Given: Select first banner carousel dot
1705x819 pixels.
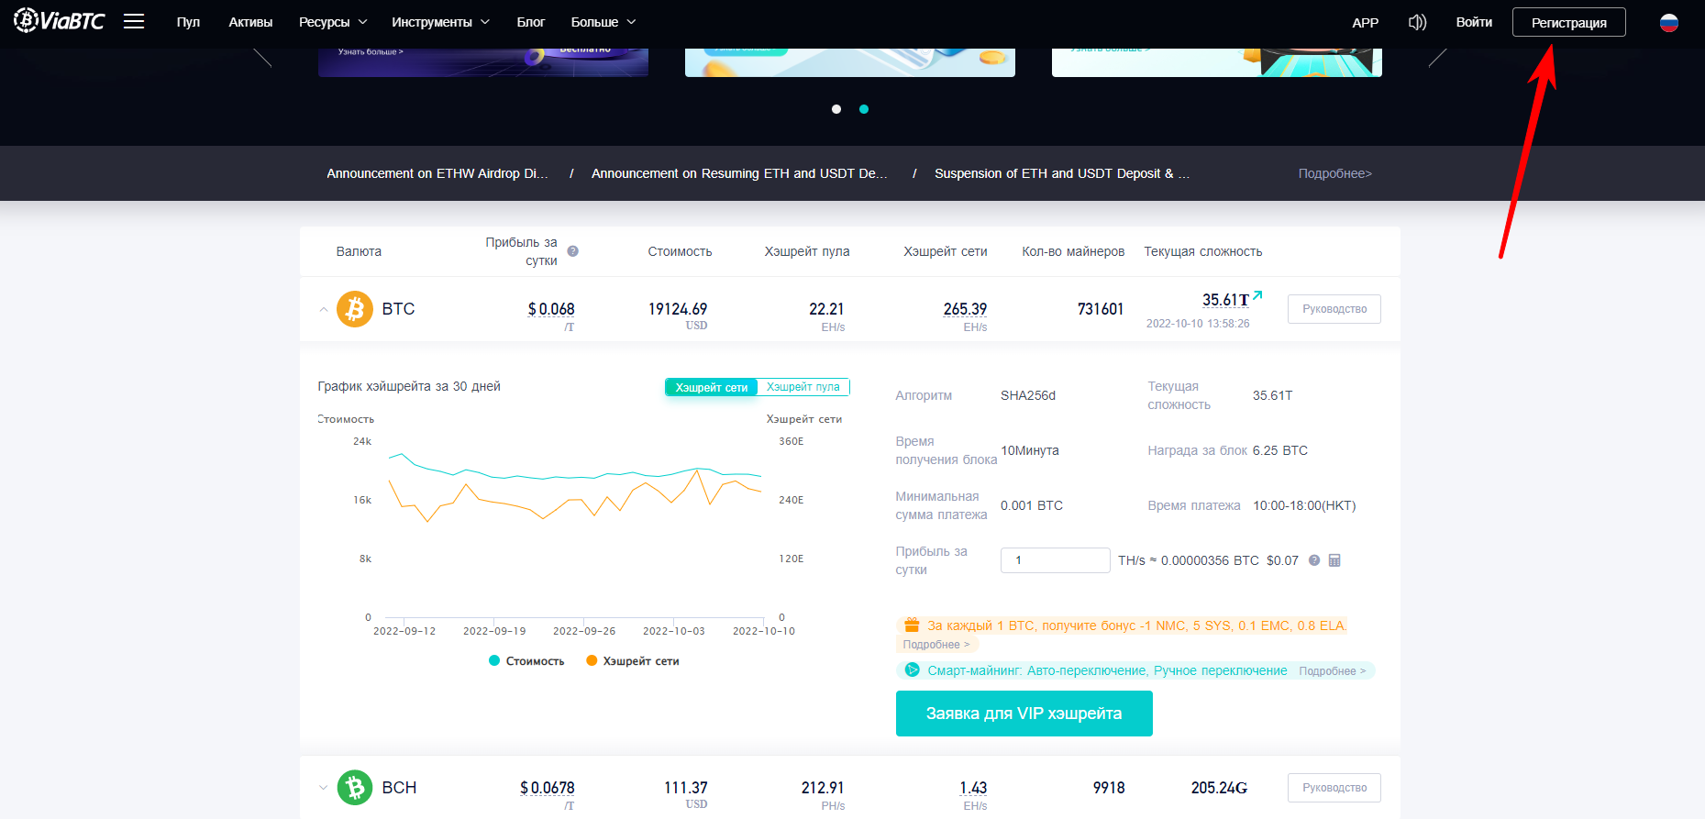Looking at the screenshot, I should [836, 109].
